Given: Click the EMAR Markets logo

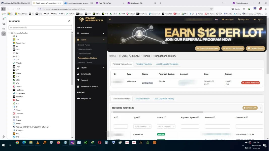Looking at the screenshot, I should [91, 19].
